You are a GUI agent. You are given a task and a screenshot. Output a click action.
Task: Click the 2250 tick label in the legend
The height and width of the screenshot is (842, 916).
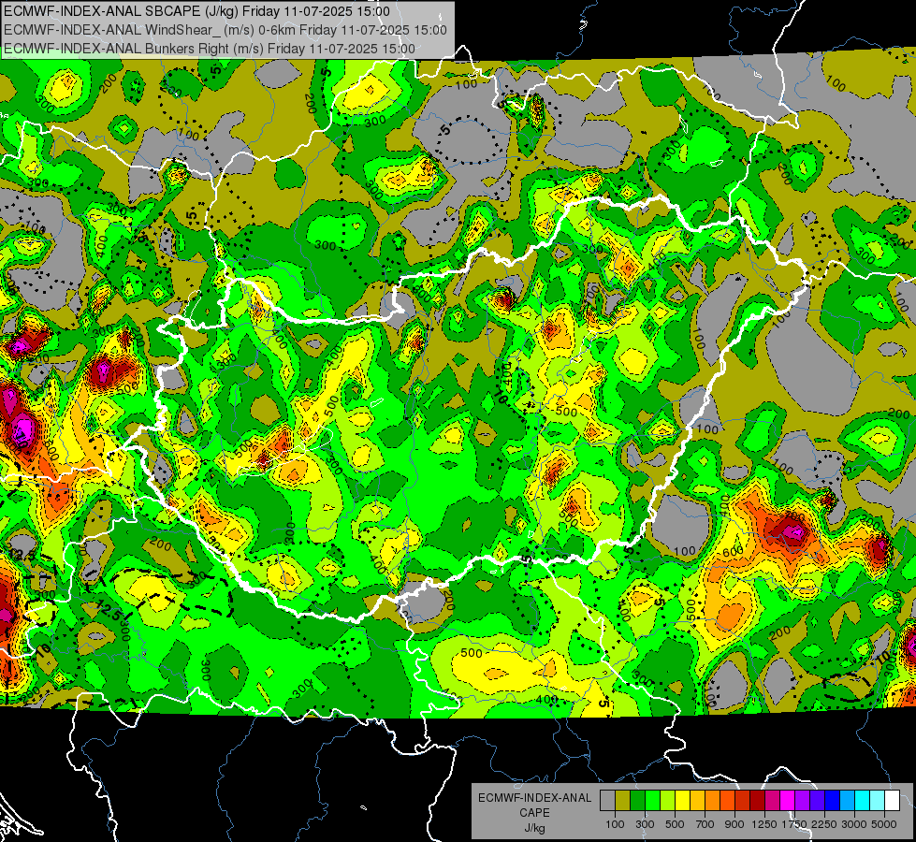(824, 824)
